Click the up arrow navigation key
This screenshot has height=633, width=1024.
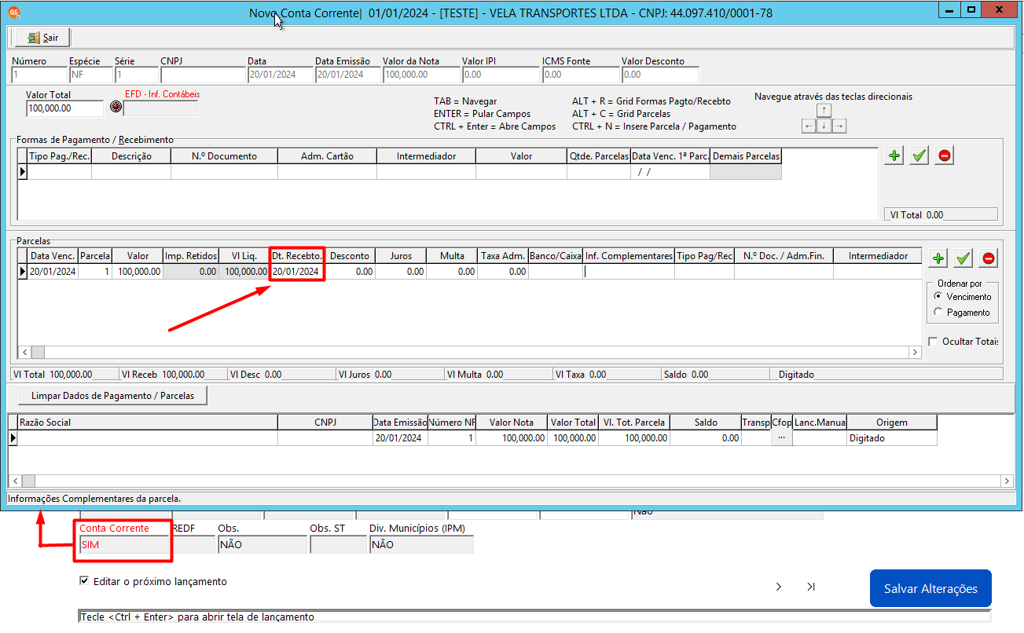pos(824,111)
